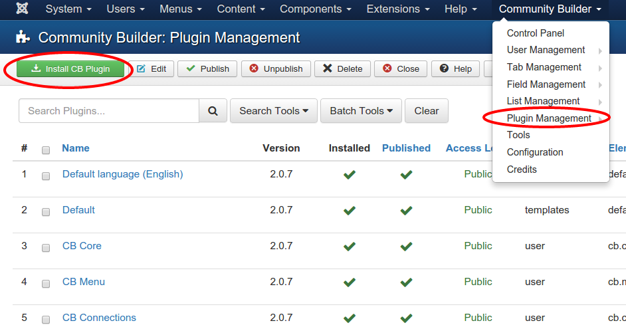Open the Extensions dropdown menu
Viewport: 626px width, 329px height.
point(398,9)
